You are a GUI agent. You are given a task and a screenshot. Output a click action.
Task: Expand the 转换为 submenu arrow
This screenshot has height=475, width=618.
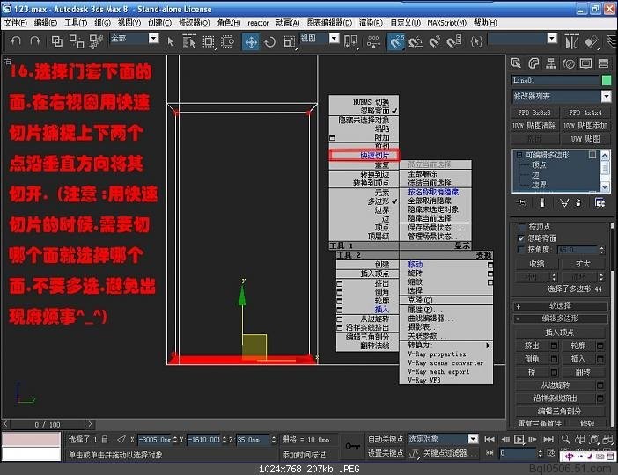(488, 346)
